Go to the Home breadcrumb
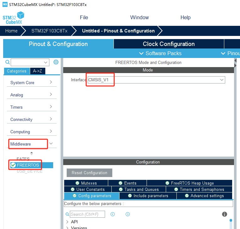Image resolution: width=240 pixels, height=229 pixels. (x=11, y=31)
